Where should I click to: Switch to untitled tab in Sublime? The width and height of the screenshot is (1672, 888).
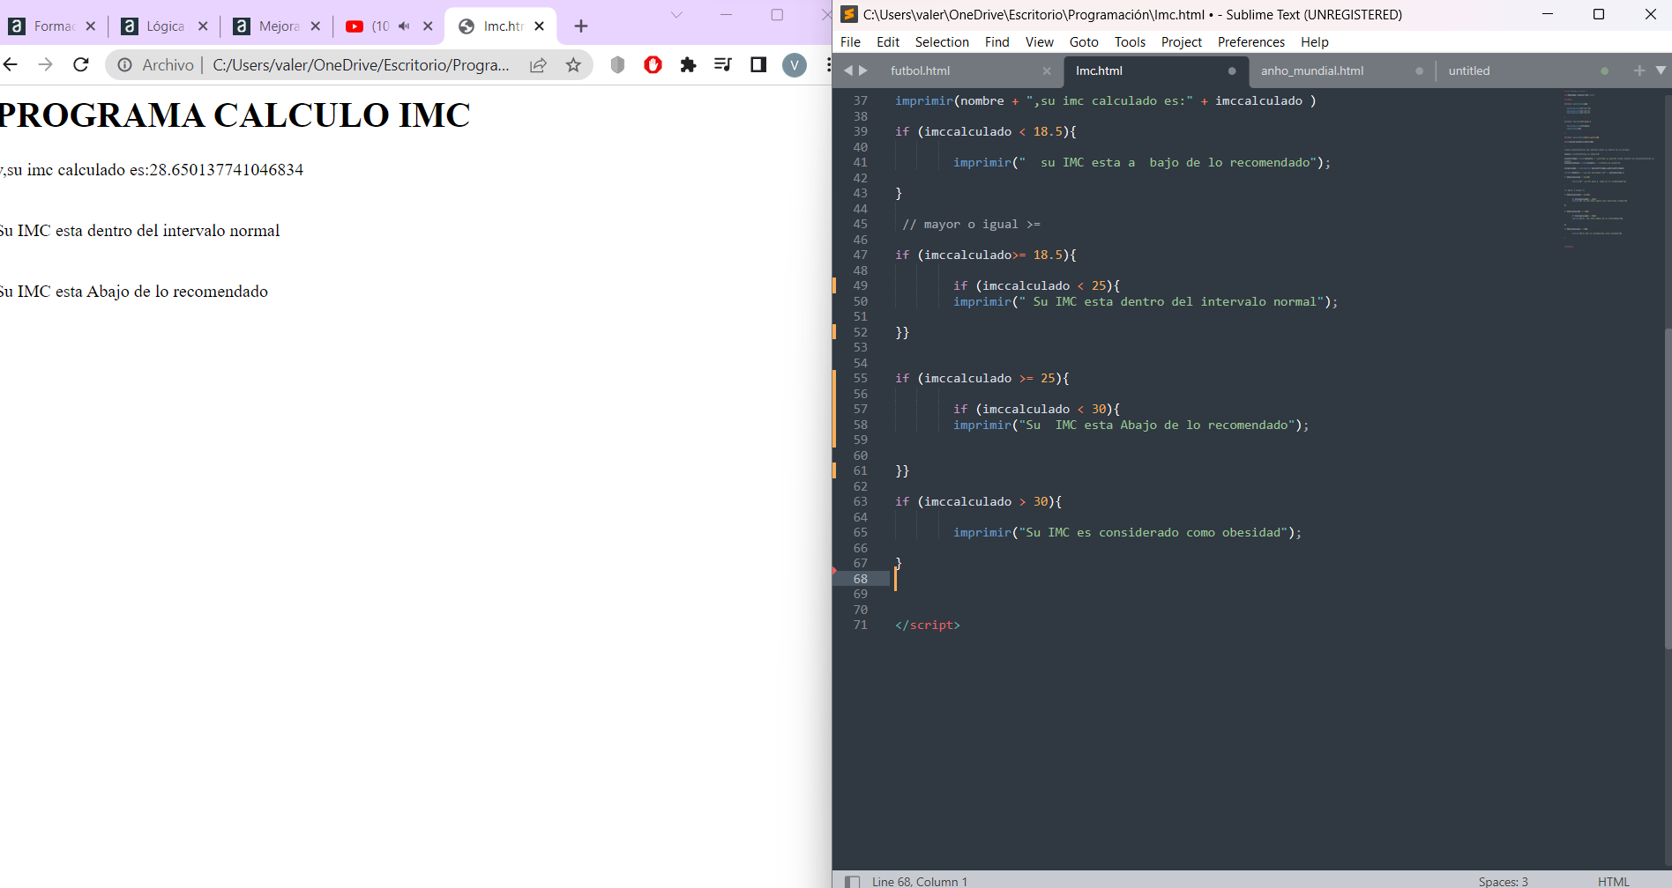[1469, 70]
